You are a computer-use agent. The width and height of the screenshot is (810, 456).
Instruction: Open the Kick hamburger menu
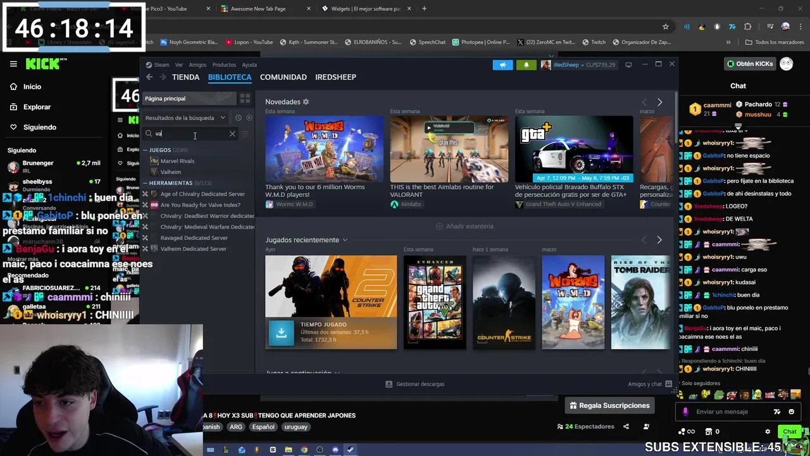click(x=13, y=64)
